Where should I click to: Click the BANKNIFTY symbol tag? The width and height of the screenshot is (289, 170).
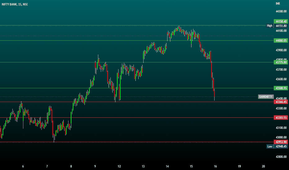click(x=266, y=97)
